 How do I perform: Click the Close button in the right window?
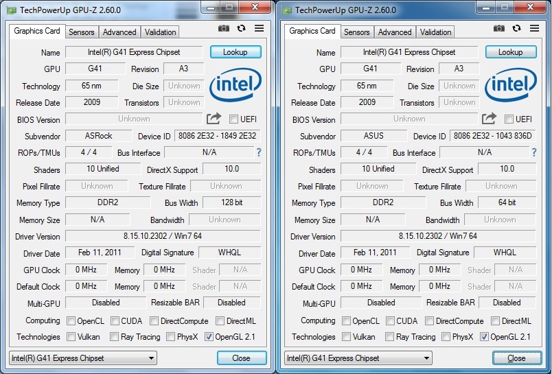[517, 358]
